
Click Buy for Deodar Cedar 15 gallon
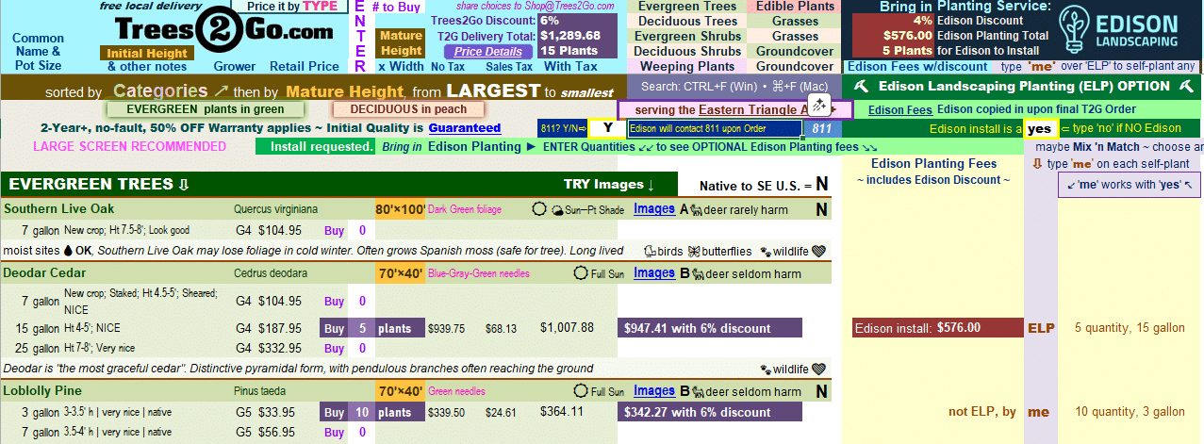(x=335, y=328)
